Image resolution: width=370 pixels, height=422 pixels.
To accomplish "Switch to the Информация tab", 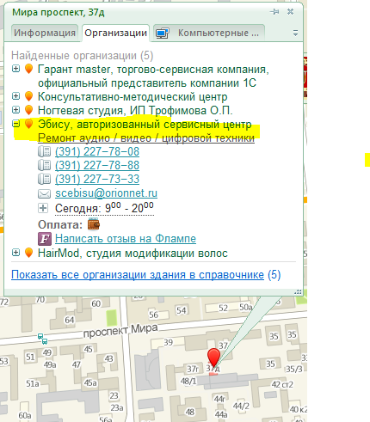I will tap(45, 33).
